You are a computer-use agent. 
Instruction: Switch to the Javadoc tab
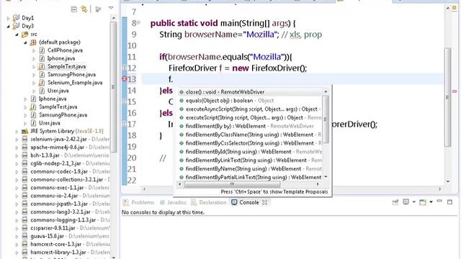click(x=173, y=202)
